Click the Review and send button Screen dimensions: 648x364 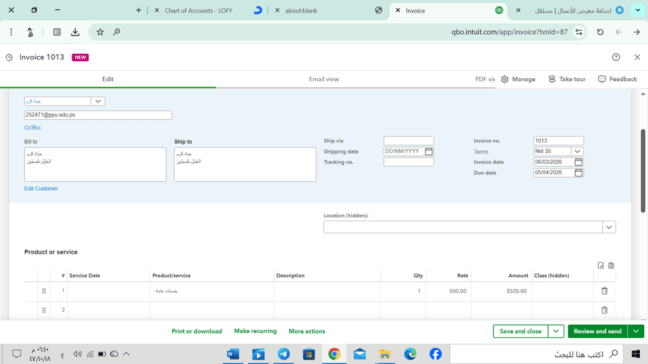coord(597,331)
